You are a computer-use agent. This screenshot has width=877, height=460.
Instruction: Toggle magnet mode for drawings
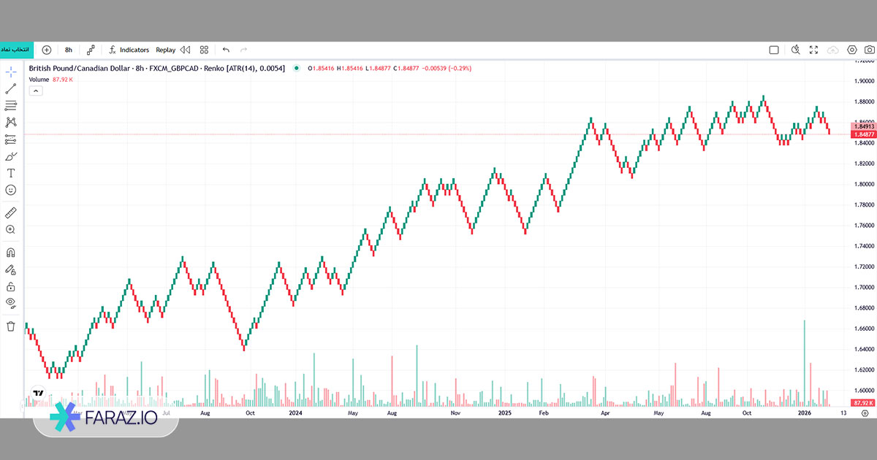(11, 253)
